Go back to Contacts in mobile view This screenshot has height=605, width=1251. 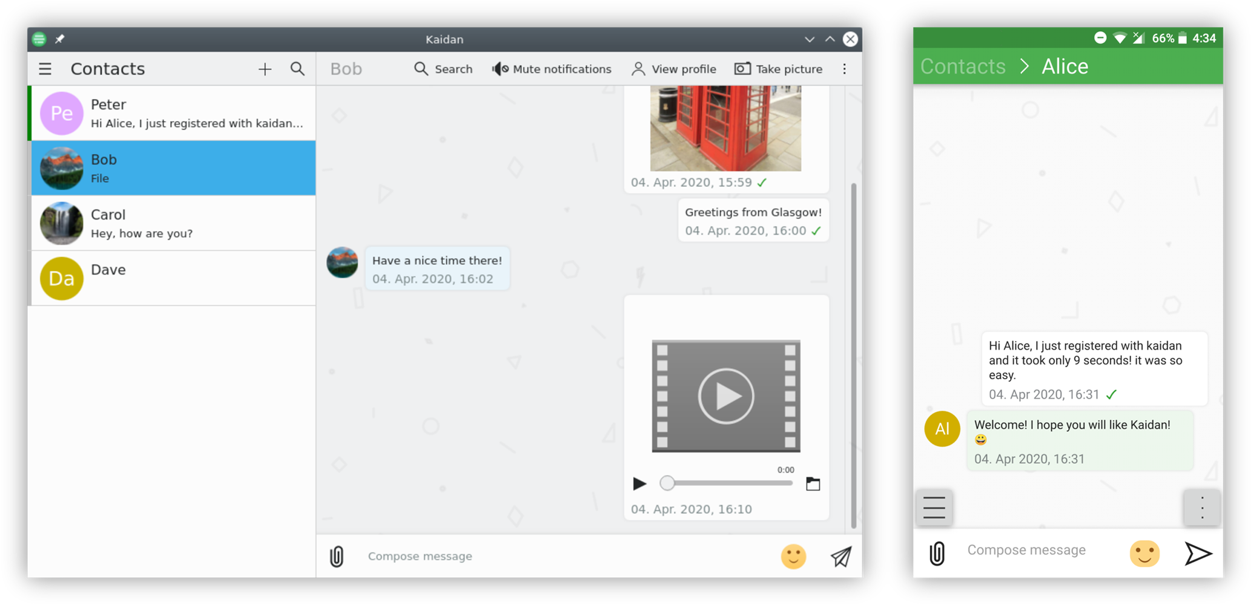tap(963, 66)
